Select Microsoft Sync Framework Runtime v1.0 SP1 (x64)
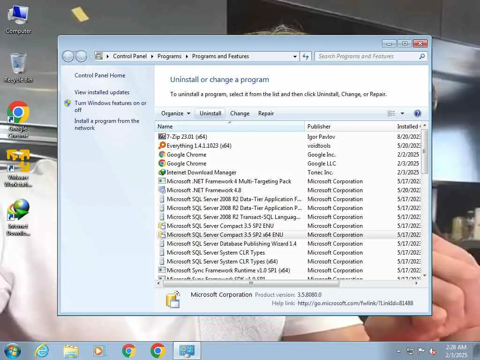The height and width of the screenshot is (360, 480). 289,270
